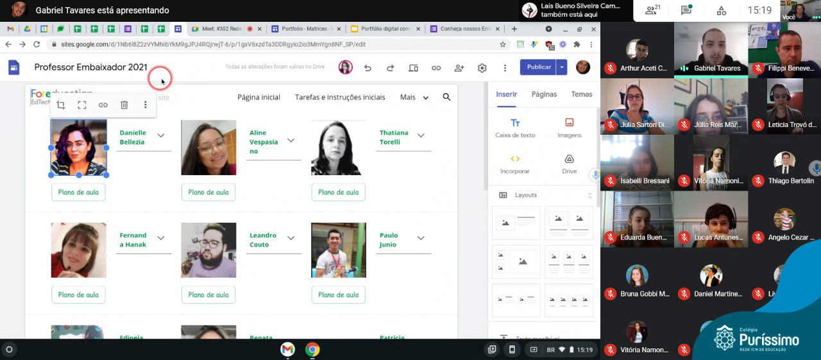The image size is (821, 360).
Task: Open site settings gear icon
Action: [x=482, y=68]
